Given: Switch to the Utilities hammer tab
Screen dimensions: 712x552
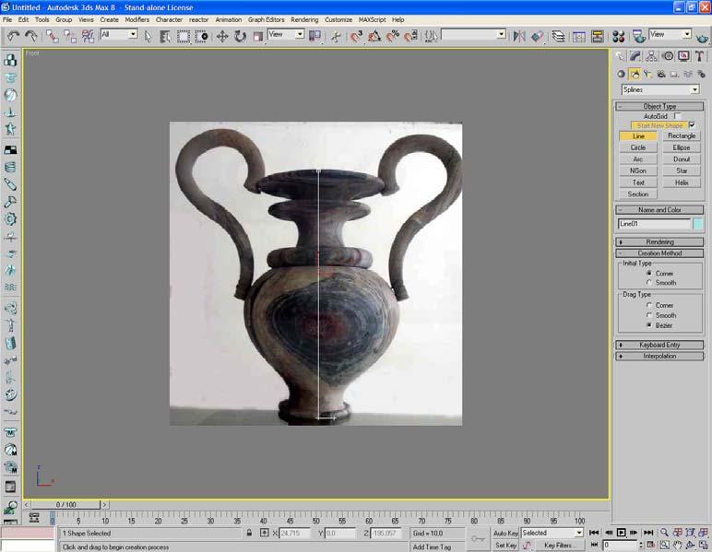Looking at the screenshot, I should click(700, 56).
